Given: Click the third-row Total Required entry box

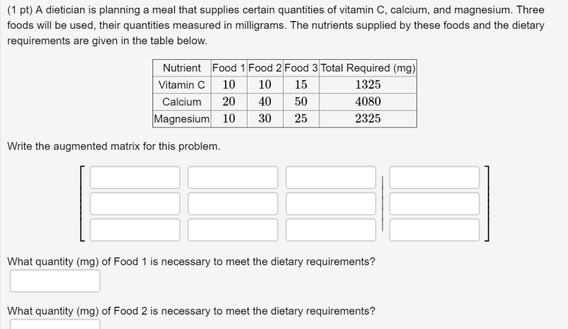Looking at the screenshot, I should [434, 229].
